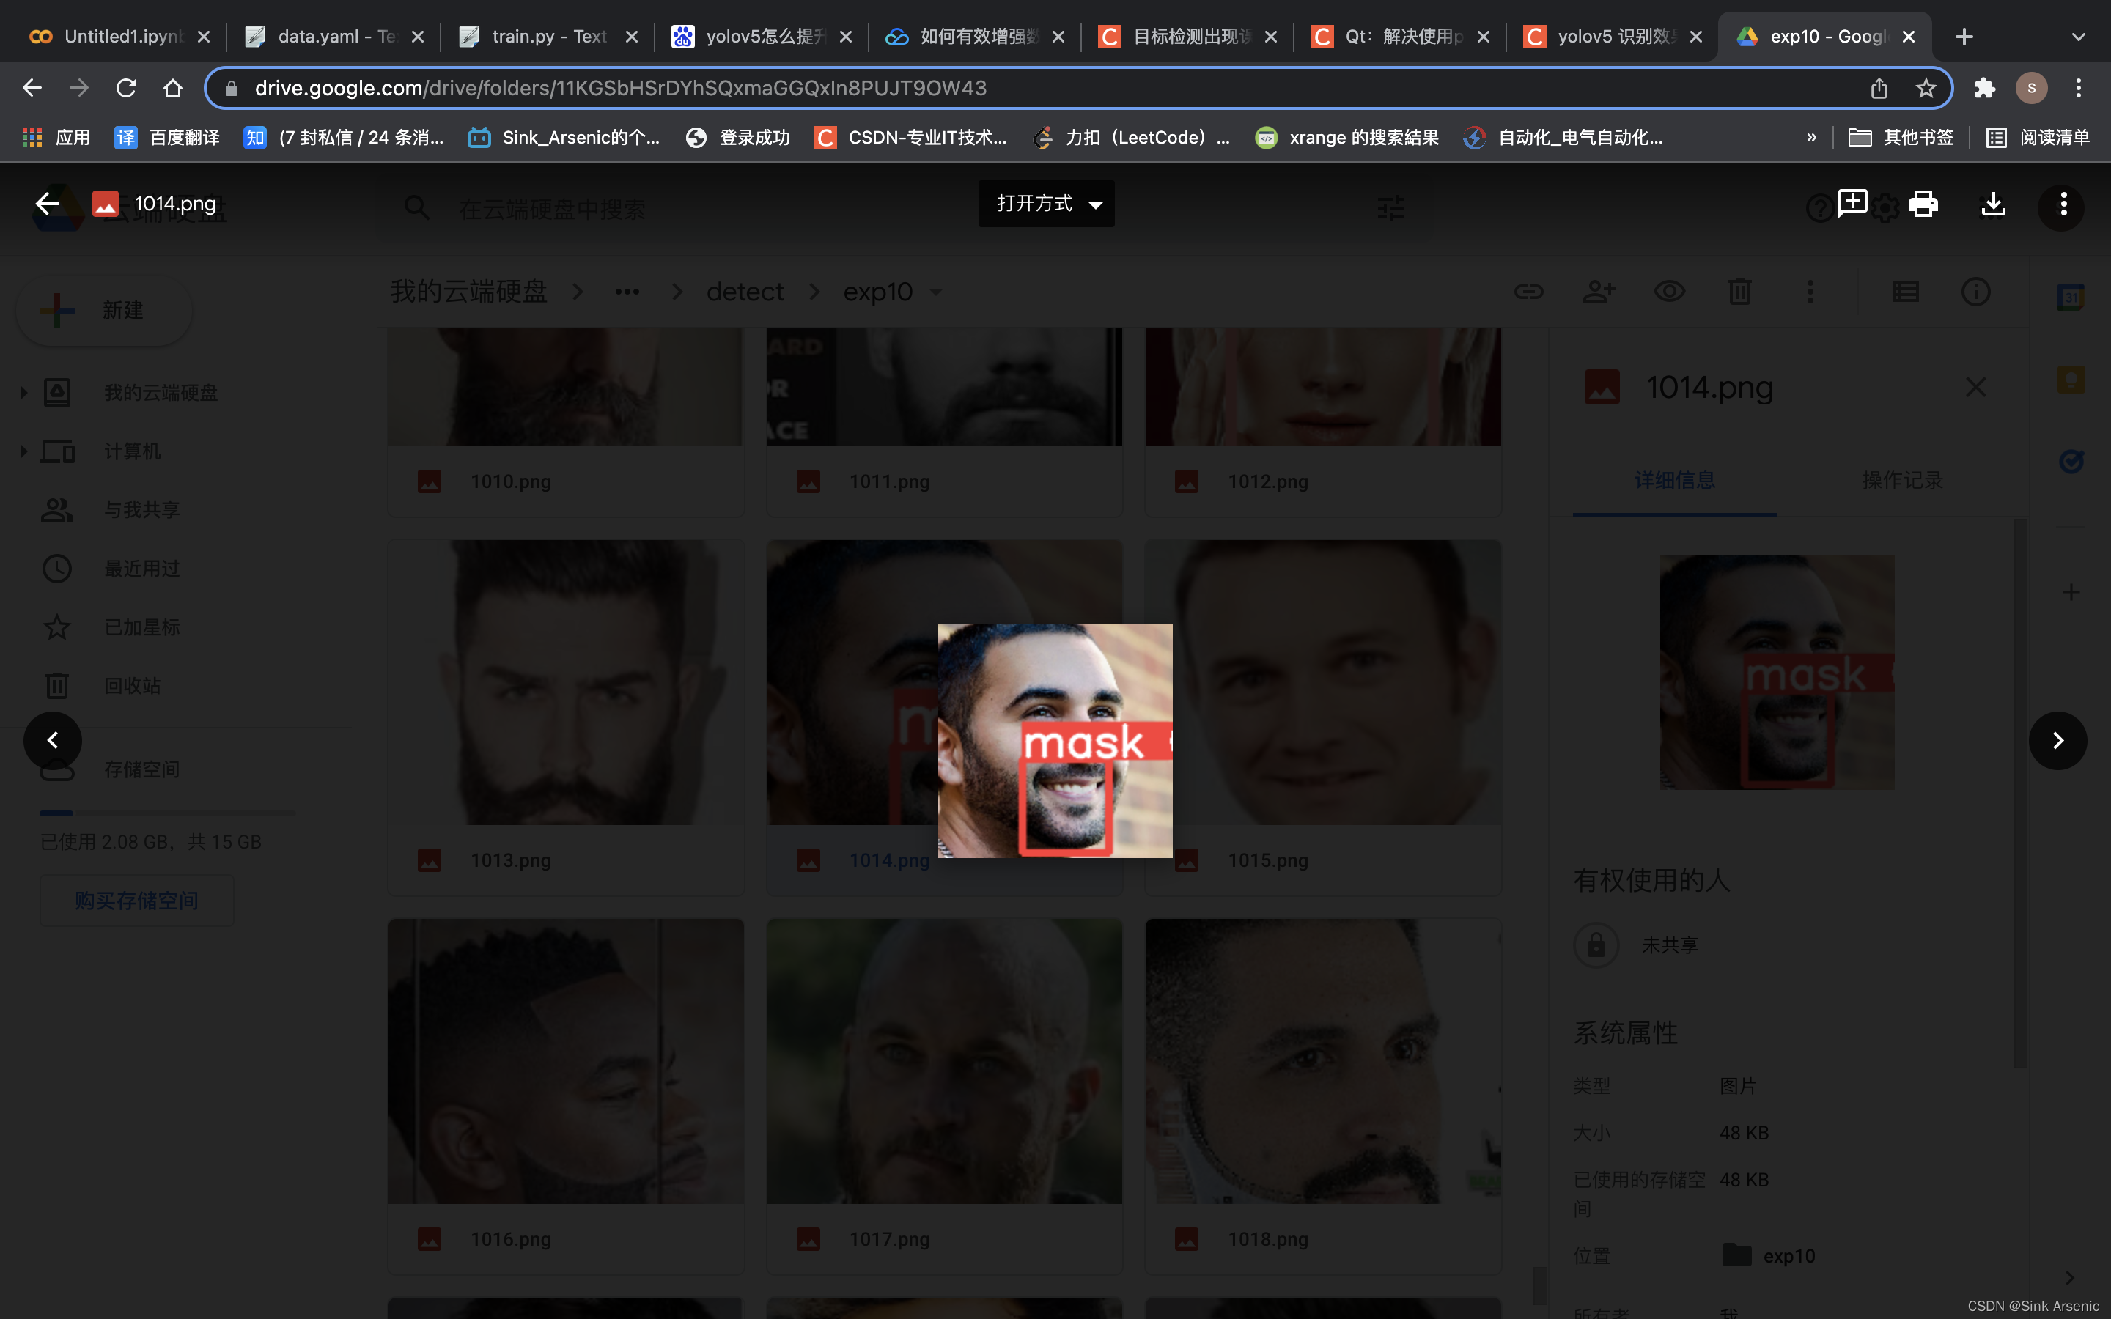
Task: Expand the hidden bookmarks overflow chevron
Action: click(x=1812, y=138)
